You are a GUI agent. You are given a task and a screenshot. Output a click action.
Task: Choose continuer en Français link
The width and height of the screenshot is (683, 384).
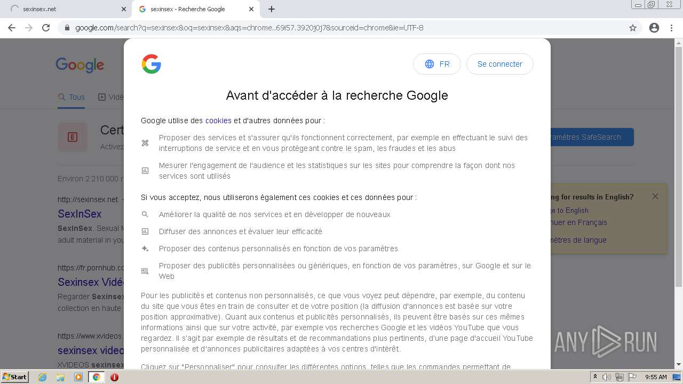click(x=579, y=222)
